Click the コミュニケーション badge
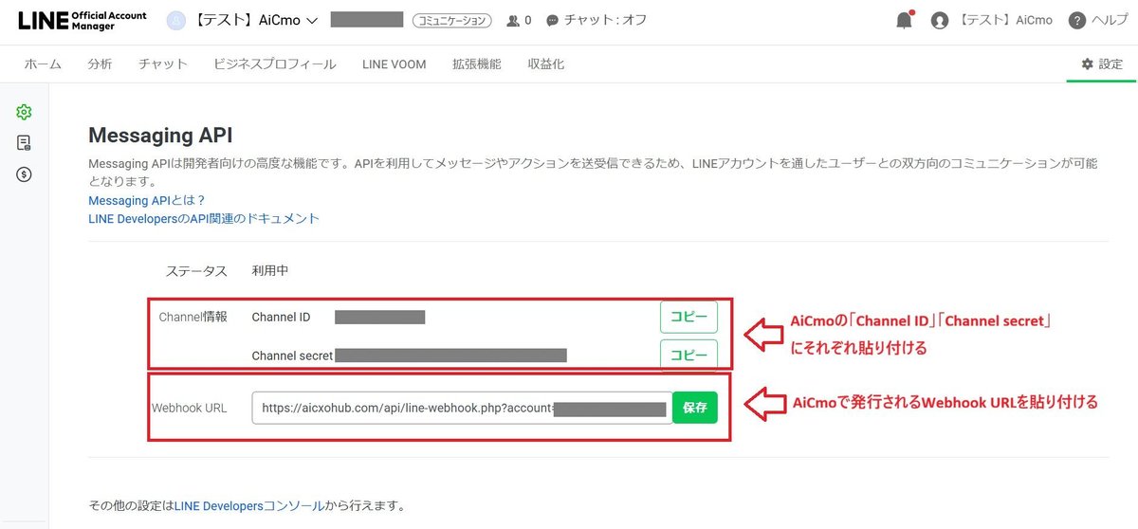Image resolution: width=1138 pixels, height=529 pixels. tap(453, 20)
